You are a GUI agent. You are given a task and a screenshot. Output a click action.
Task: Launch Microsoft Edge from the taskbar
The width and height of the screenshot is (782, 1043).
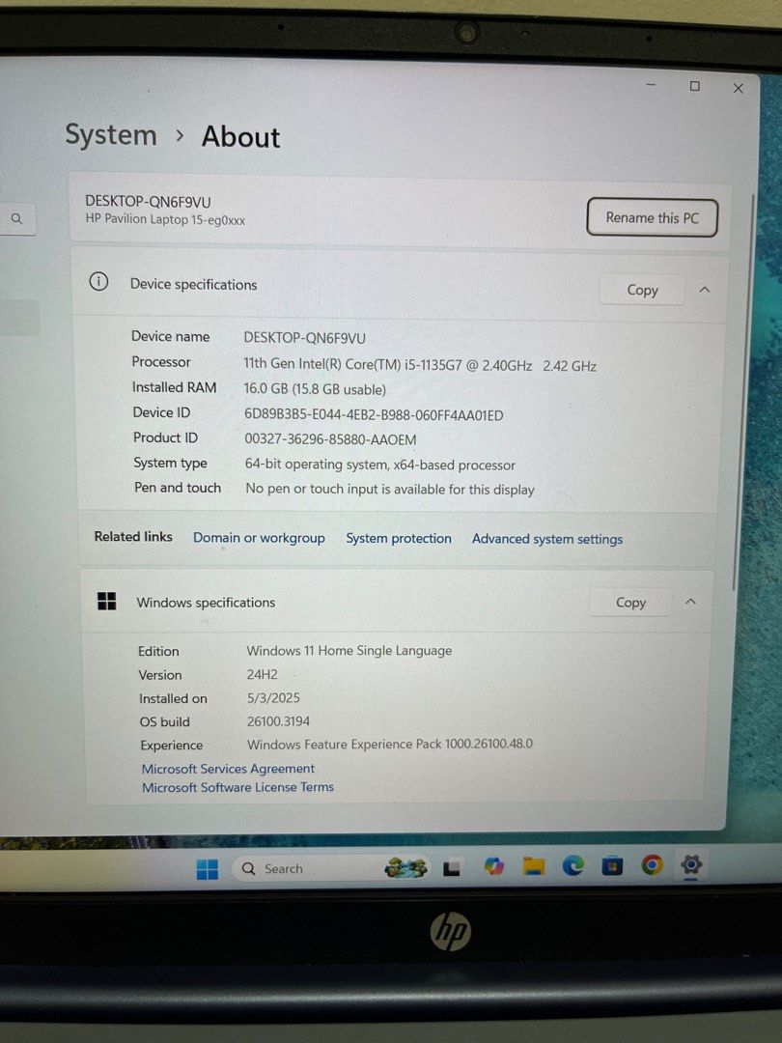point(574,867)
